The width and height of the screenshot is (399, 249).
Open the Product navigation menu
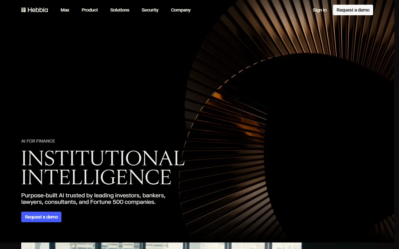pyautogui.click(x=90, y=10)
